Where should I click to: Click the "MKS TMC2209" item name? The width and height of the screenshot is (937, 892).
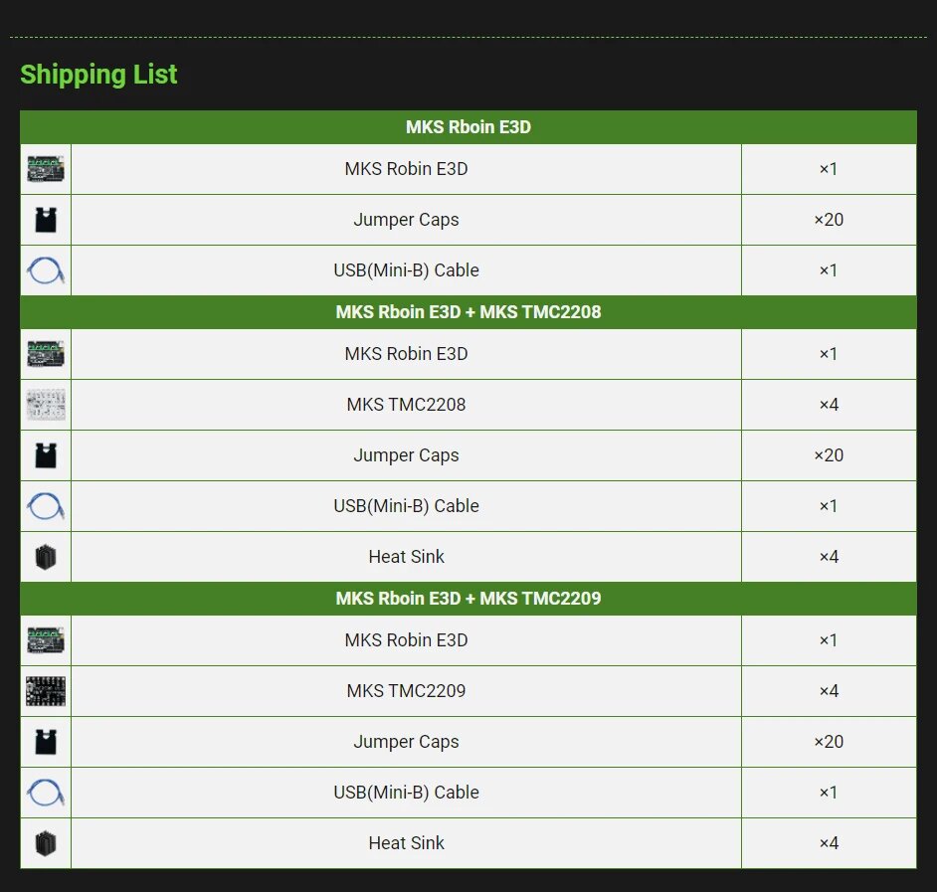coord(406,691)
